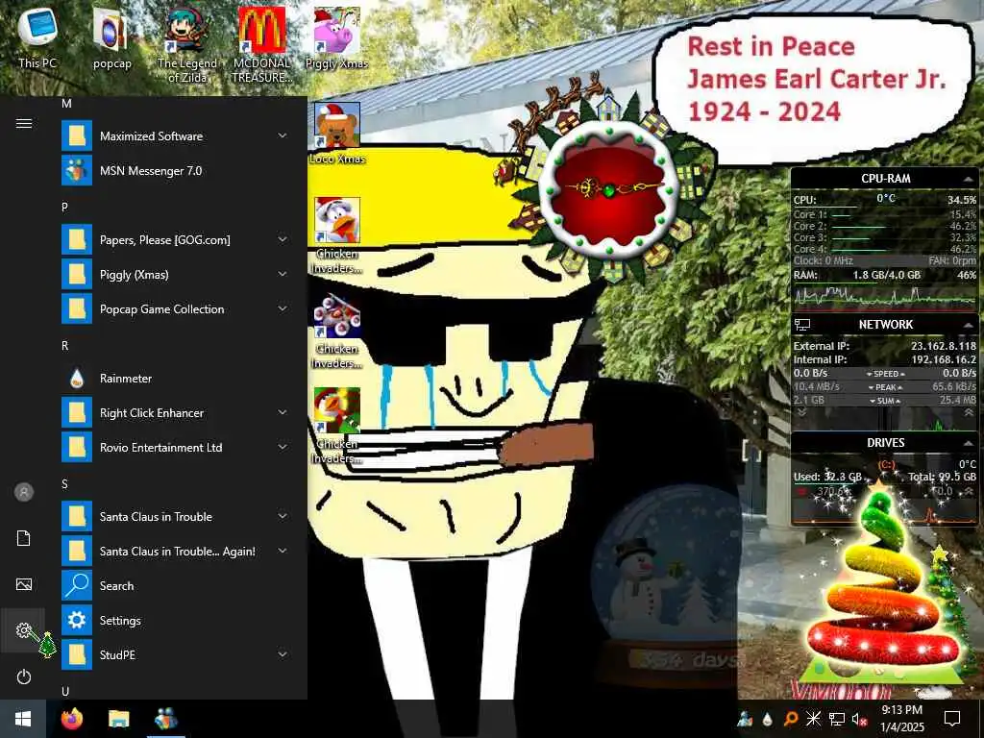Click the muted volume tray icon
Viewport: 984px width, 738px height.
[x=859, y=719]
